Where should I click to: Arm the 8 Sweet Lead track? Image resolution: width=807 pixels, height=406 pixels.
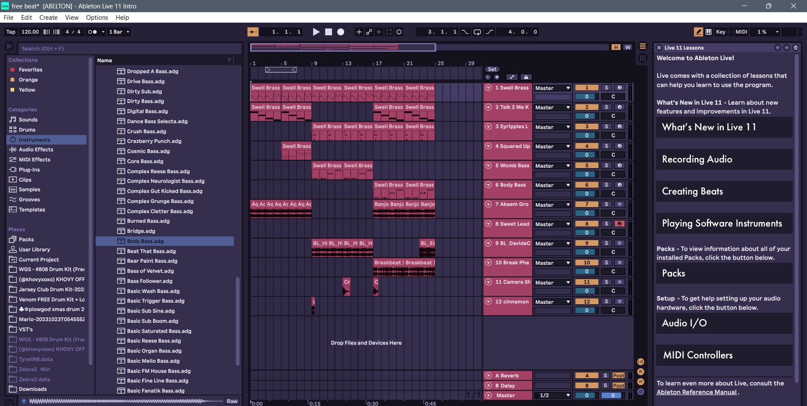pos(620,224)
